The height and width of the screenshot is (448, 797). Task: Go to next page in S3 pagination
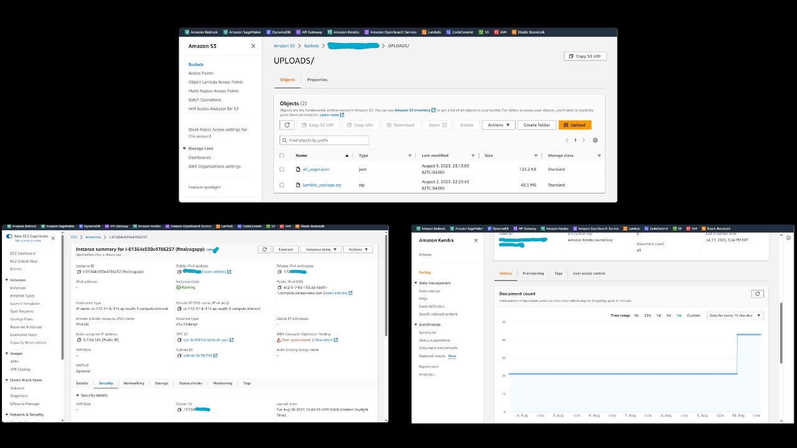pos(584,141)
